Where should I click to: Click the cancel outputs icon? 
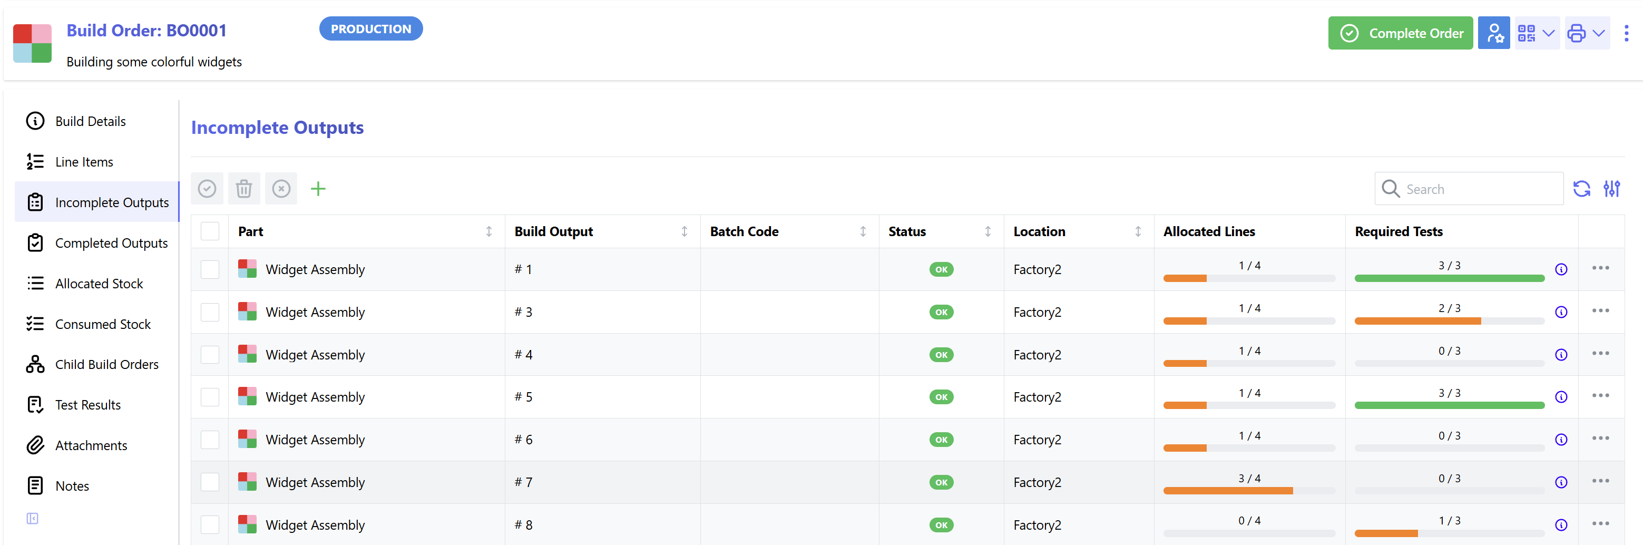[281, 188]
